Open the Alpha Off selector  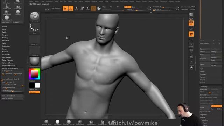point(35,40)
